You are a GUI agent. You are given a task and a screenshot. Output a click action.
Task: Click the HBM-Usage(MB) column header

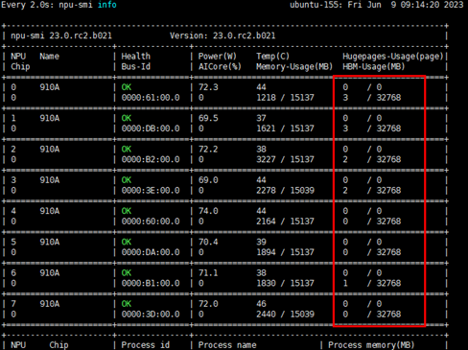(x=374, y=66)
